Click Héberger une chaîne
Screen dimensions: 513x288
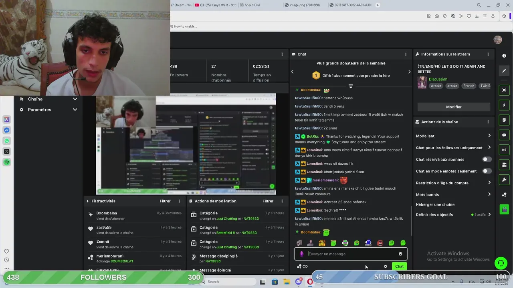click(435, 204)
